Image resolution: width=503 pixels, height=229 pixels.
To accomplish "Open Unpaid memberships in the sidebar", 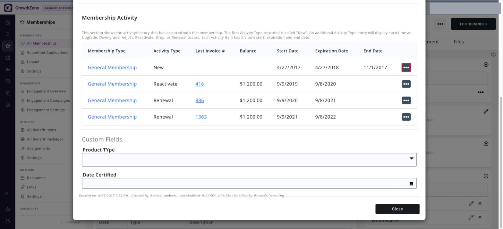I will (33, 62).
